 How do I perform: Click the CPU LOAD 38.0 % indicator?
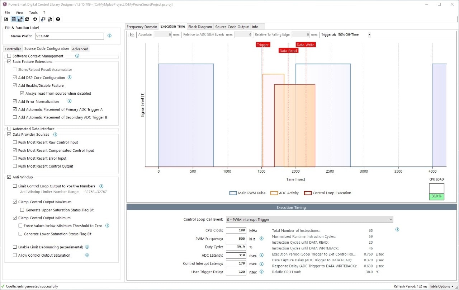coord(436,196)
